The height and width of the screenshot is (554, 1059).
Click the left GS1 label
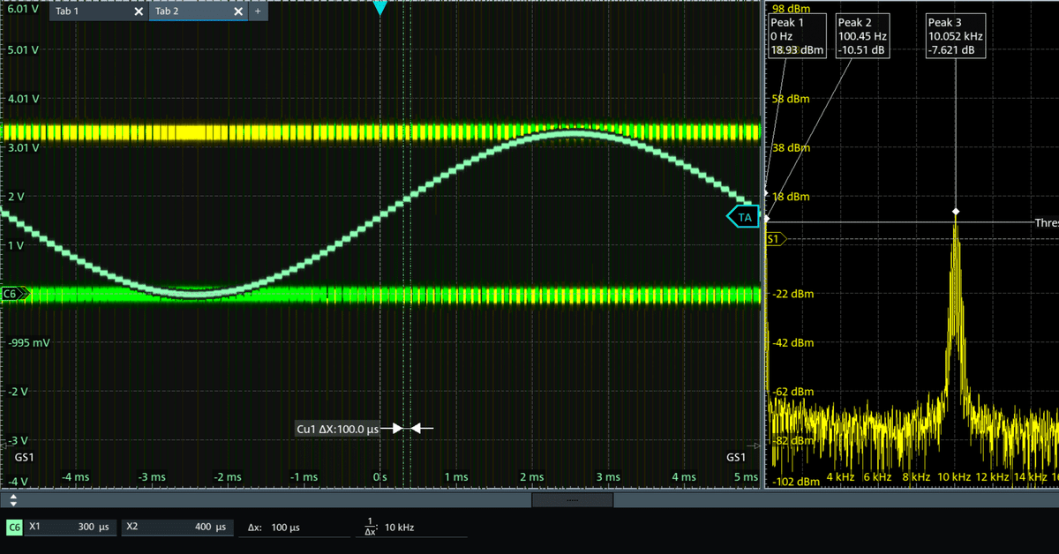(25, 458)
